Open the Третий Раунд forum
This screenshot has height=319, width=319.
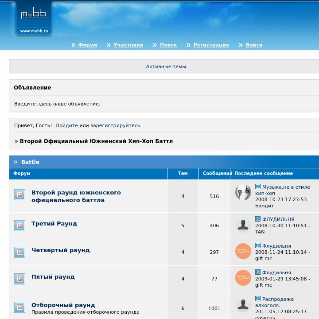[x=54, y=224]
